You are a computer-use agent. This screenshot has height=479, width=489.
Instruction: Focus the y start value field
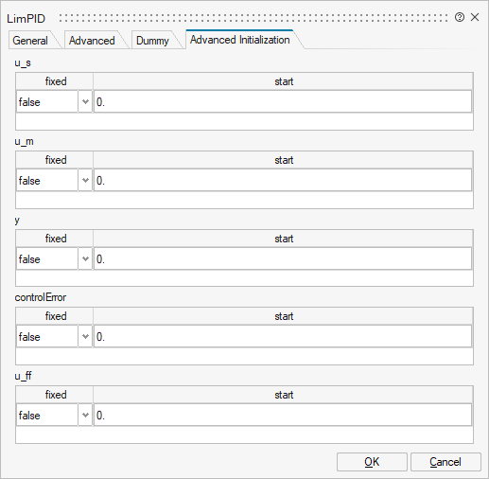(283, 258)
